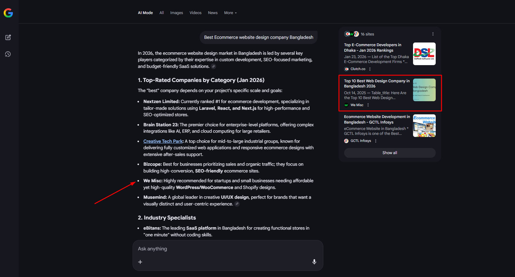The height and width of the screenshot is (277, 515).
Task: Select the Videos tab
Action: [x=195, y=13]
